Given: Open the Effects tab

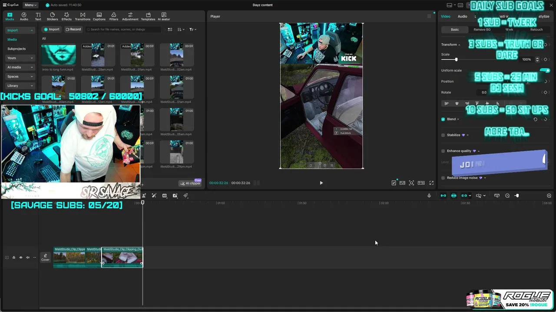Looking at the screenshot, I should [66, 16].
